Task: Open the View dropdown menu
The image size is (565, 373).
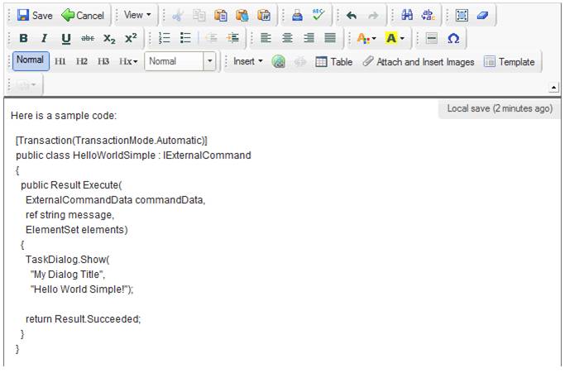Action: [x=137, y=15]
